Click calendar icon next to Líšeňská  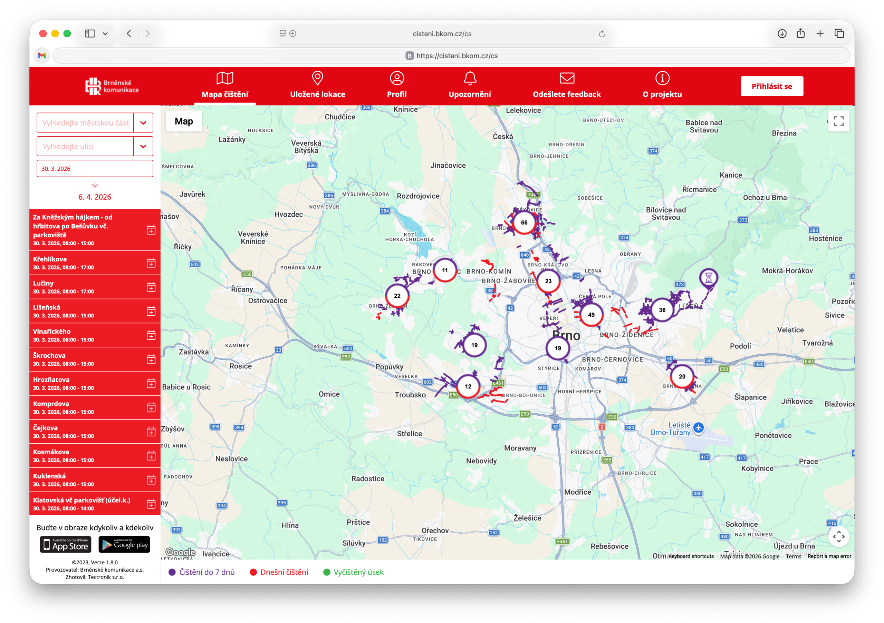(x=151, y=311)
